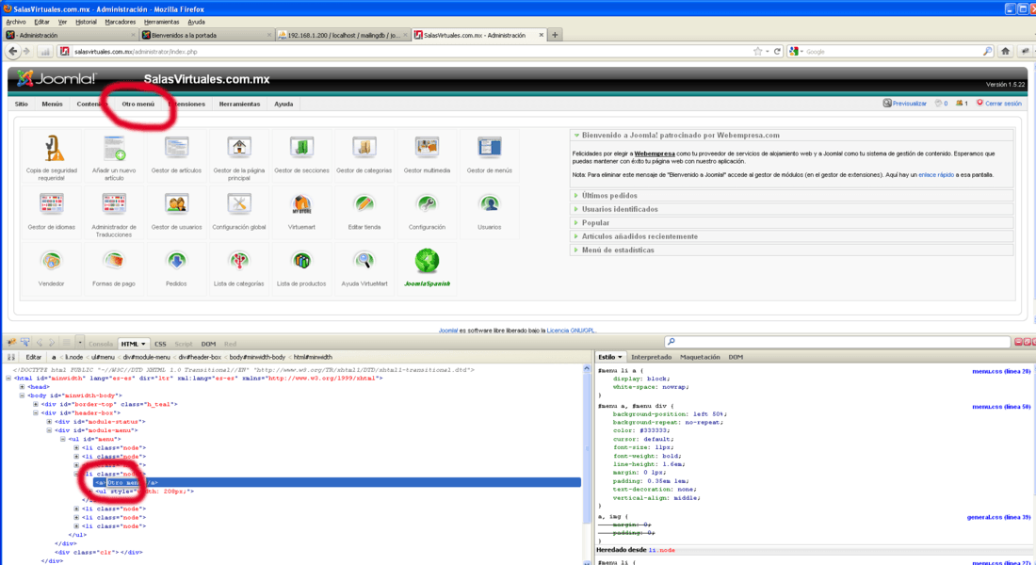Click the Firefox home button

pyautogui.click(x=1006, y=52)
